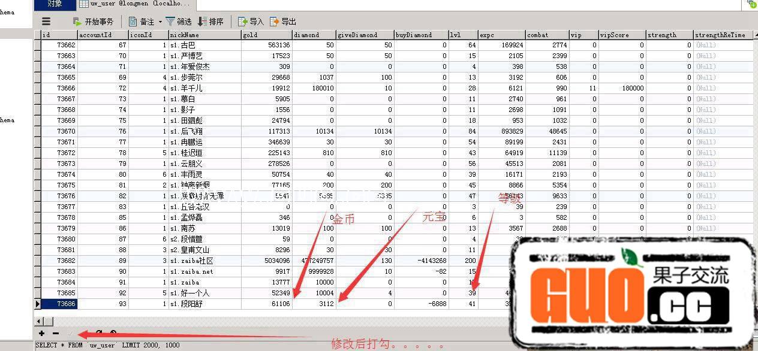The height and width of the screenshot is (351, 758).
Task: Add a new record with the plus icon
Action: [x=41, y=333]
